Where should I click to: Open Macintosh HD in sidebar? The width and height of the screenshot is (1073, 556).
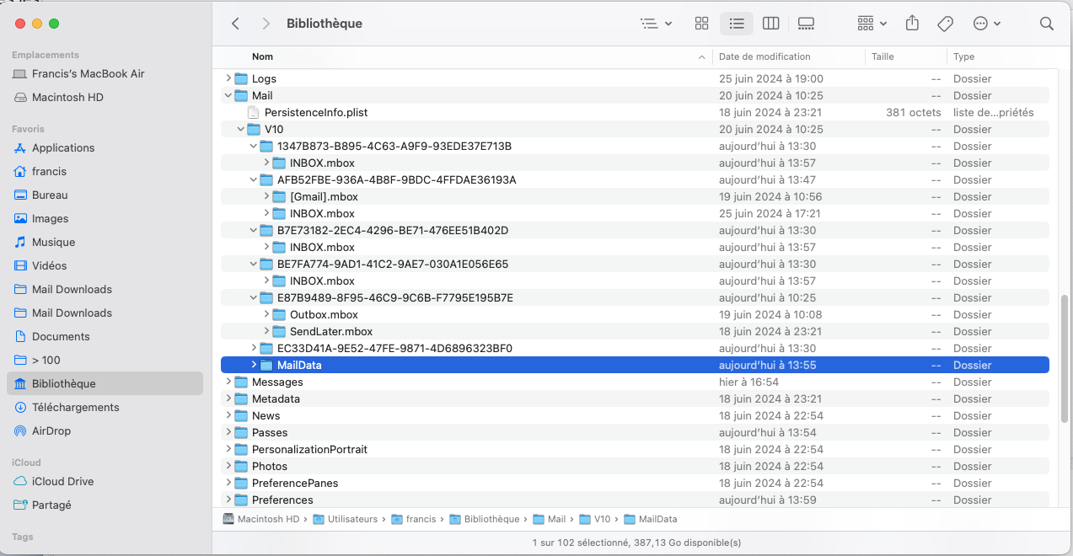click(67, 97)
